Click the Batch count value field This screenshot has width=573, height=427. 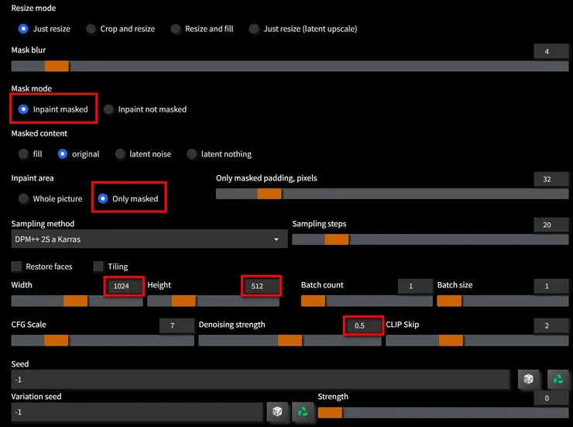tap(415, 286)
